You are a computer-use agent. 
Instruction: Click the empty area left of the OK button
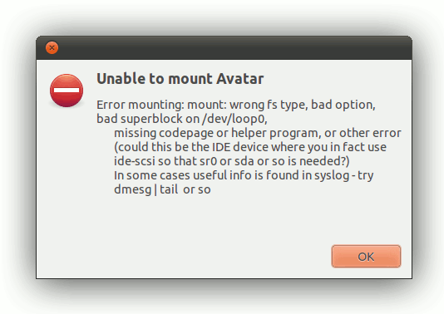pos(184,257)
